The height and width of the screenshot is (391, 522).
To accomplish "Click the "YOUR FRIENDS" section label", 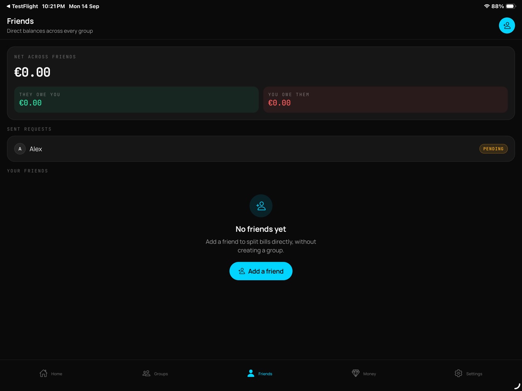I will pyautogui.click(x=28, y=171).
